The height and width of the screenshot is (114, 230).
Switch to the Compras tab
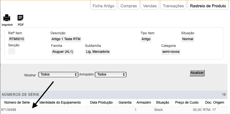point(129,5)
